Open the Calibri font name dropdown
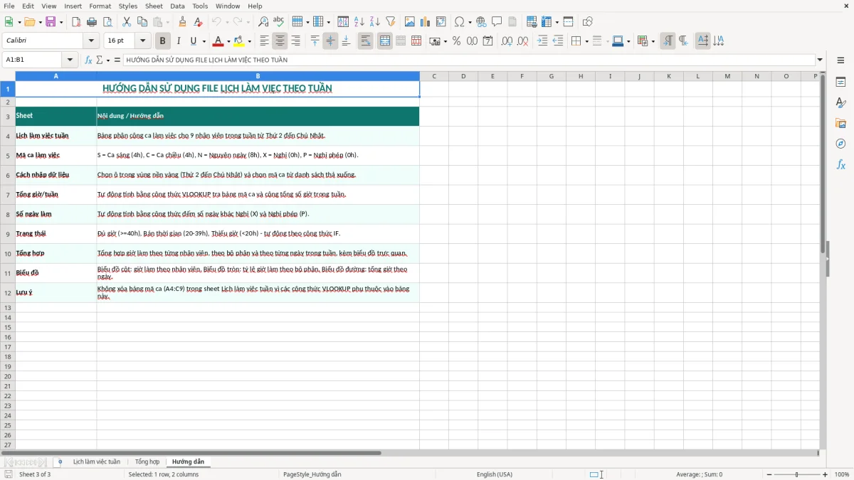Viewport: 854px width, 480px height. click(x=91, y=41)
